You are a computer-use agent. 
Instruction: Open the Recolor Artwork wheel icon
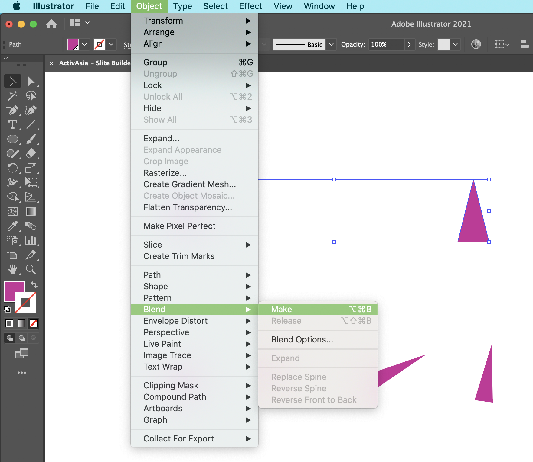pyautogui.click(x=476, y=44)
